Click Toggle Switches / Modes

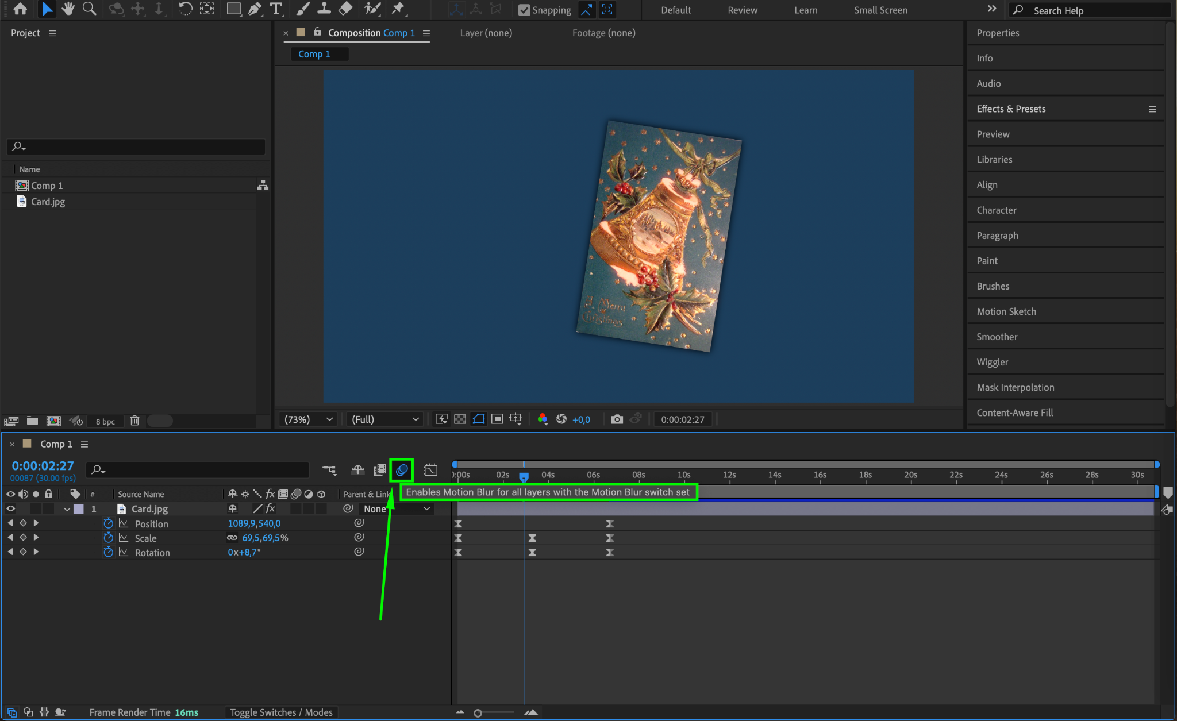coord(281,712)
